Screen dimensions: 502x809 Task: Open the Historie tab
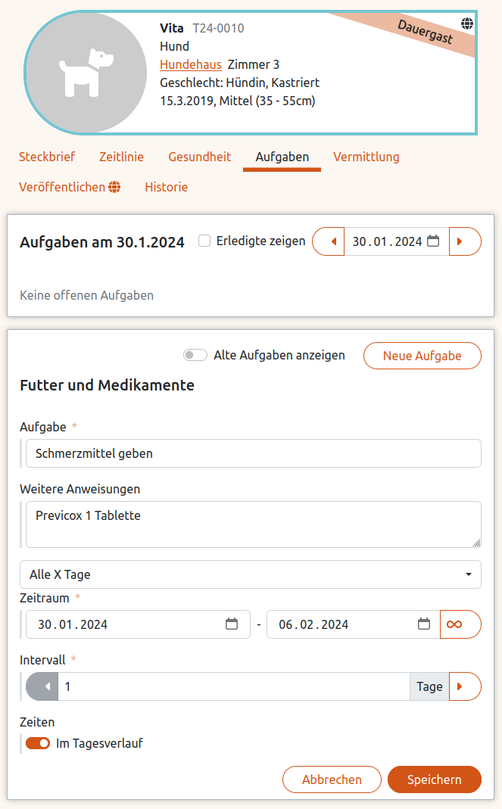click(166, 186)
